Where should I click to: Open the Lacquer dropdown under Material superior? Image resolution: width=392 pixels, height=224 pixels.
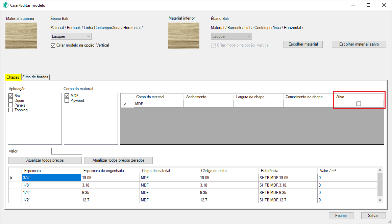coord(71,36)
